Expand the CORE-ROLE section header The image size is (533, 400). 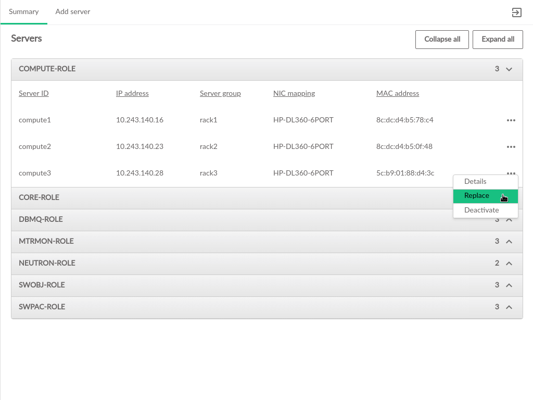(39, 198)
